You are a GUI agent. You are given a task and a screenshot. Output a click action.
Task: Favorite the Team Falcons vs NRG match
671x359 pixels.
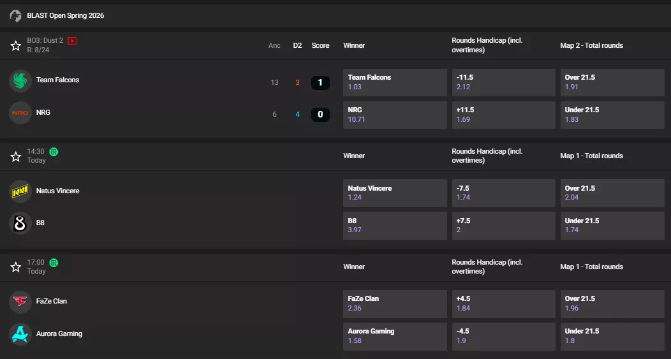pos(16,45)
